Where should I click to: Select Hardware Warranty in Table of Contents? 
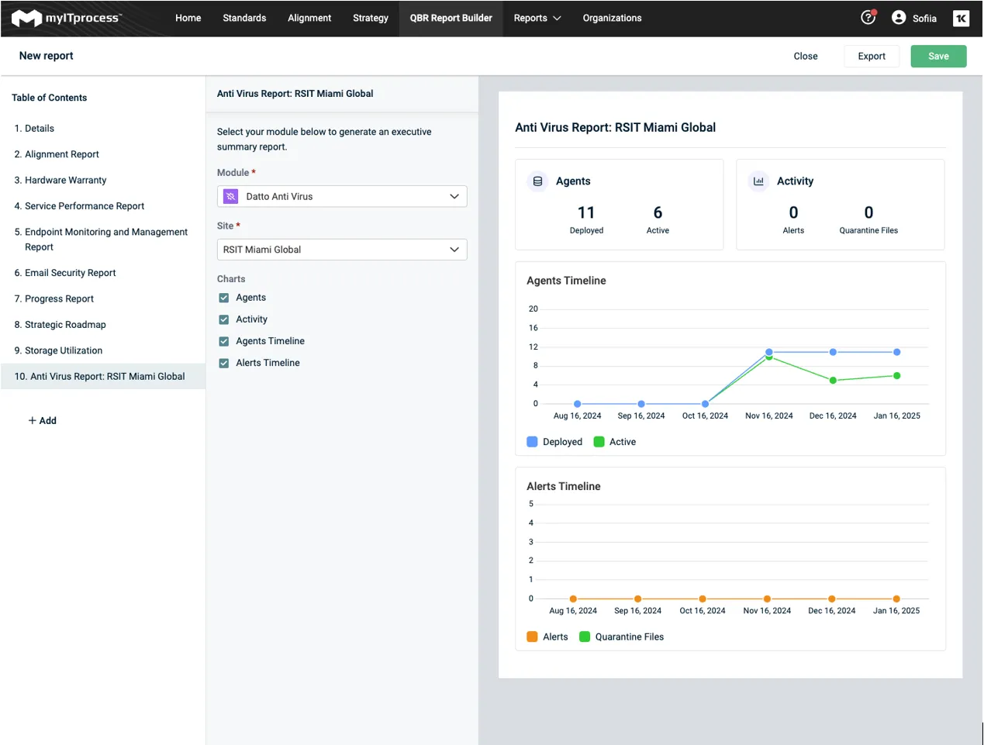pos(65,181)
